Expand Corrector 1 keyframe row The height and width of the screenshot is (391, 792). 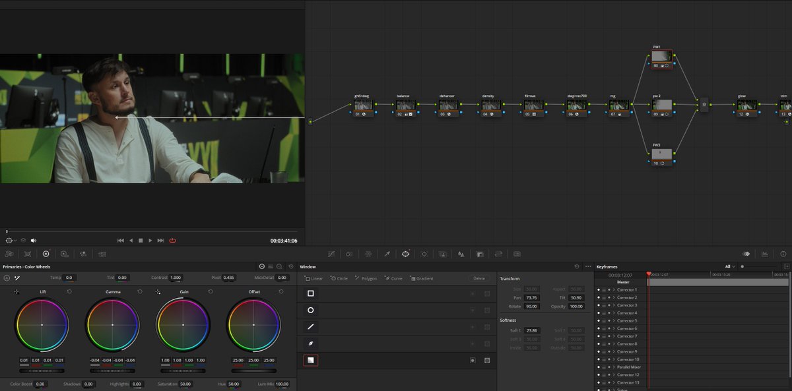point(614,290)
